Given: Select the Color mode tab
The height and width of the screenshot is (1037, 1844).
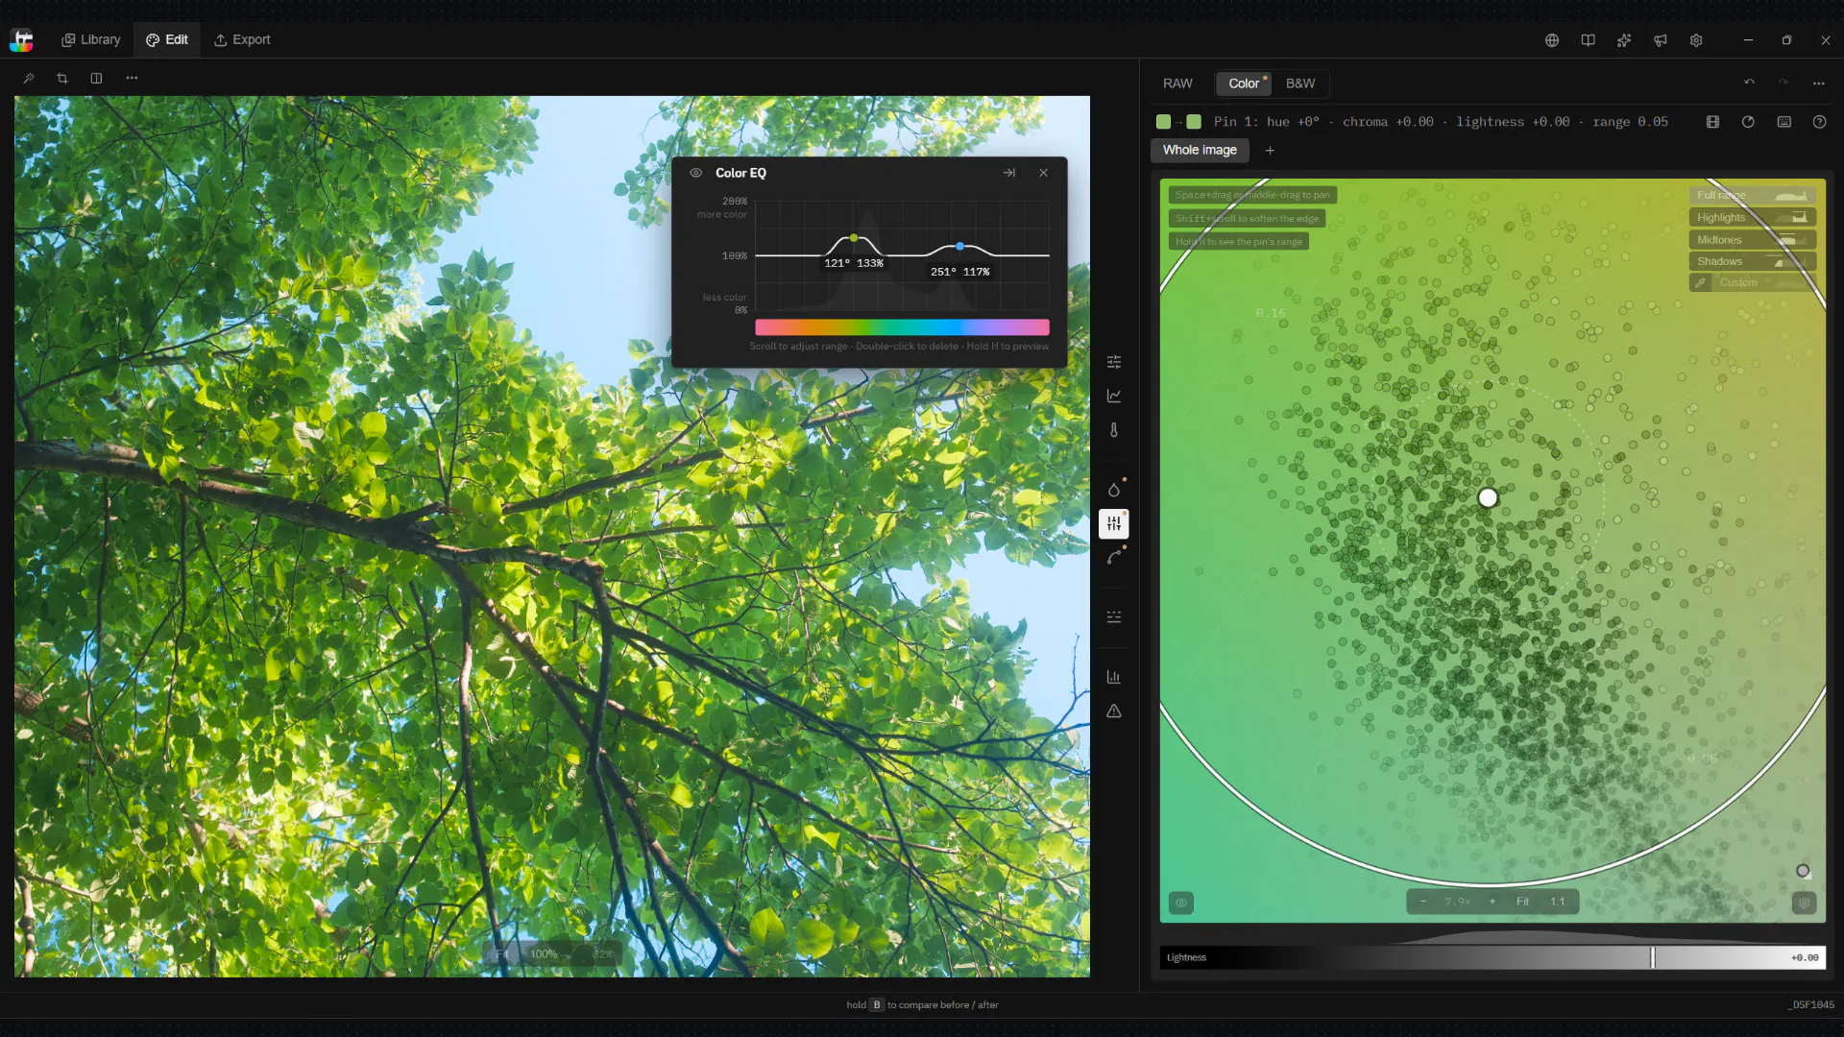Looking at the screenshot, I should (1244, 84).
